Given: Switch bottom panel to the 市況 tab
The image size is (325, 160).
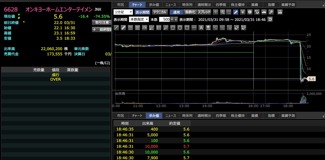Looking at the screenshot, I should click(120, 116).
